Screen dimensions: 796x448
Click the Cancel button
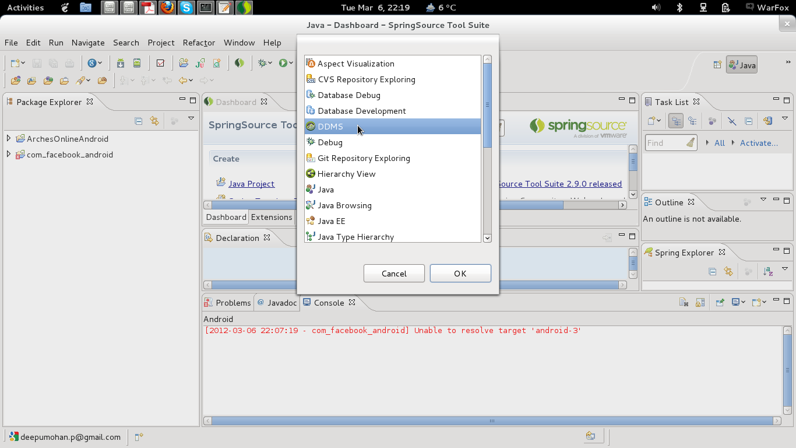coord(394,274)
